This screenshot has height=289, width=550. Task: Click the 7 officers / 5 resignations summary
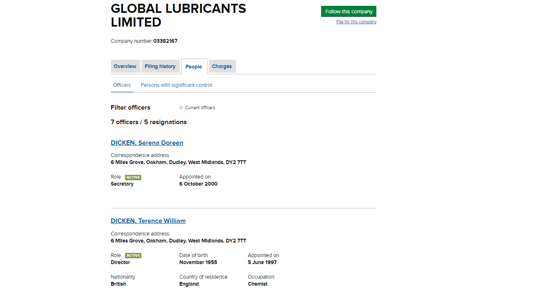(149, 122)
